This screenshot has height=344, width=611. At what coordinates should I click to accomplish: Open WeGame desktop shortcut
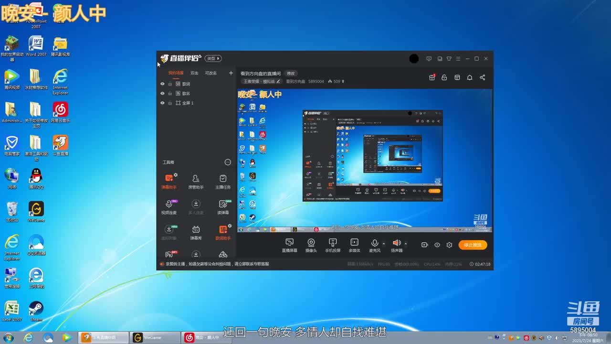(x=36, y=212)
